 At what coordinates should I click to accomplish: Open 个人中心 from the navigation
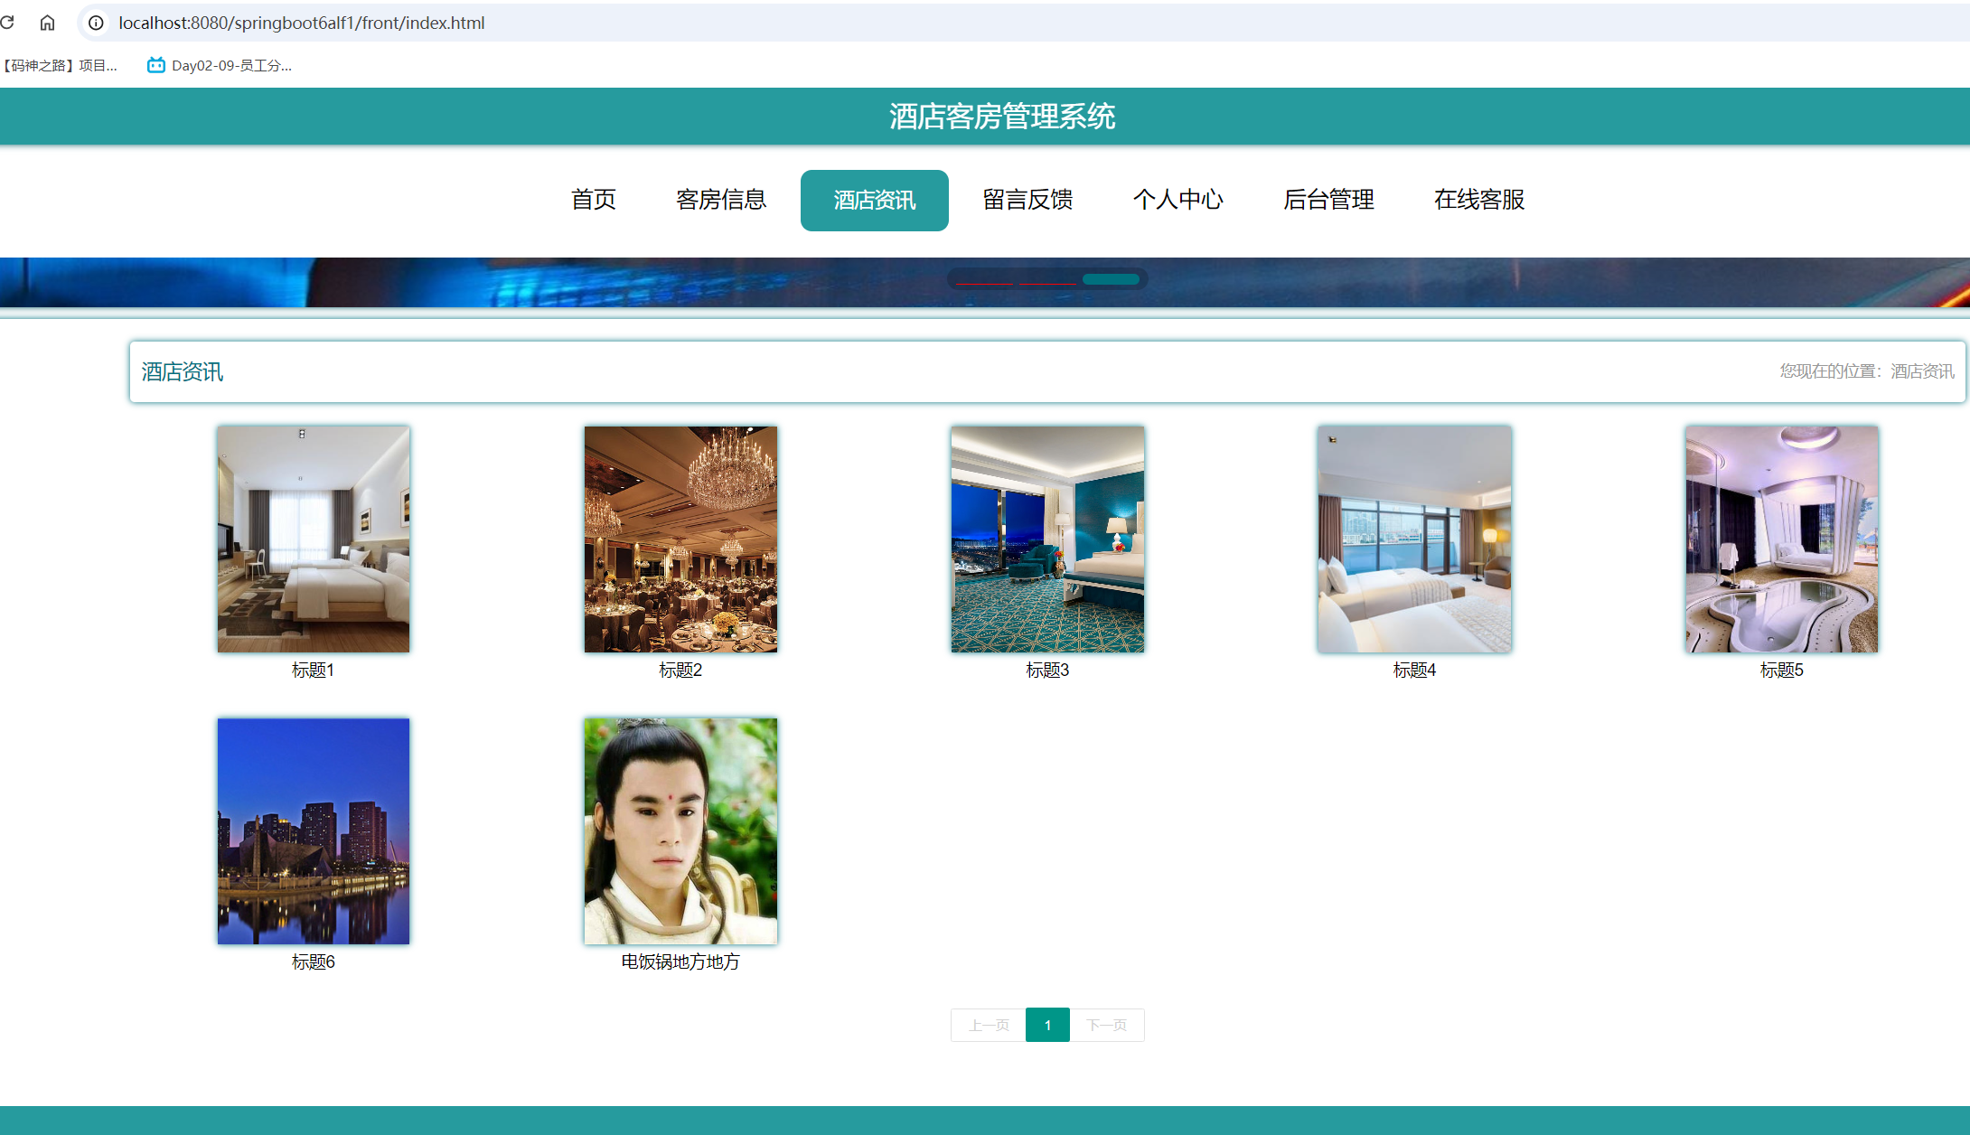pyautogui.click(x=1178, y=200)
